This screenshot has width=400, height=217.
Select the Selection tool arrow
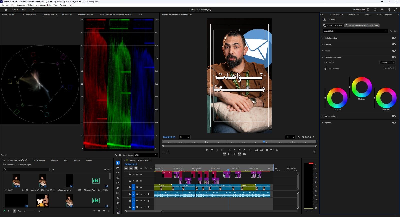point(118,163)
